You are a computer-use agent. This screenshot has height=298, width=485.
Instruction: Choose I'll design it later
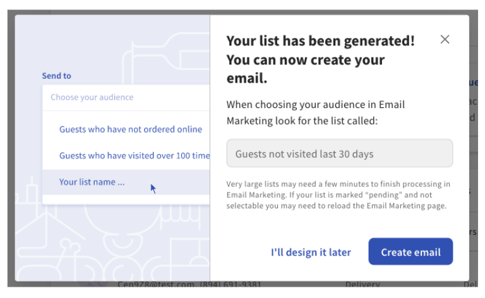pos(311,252)
